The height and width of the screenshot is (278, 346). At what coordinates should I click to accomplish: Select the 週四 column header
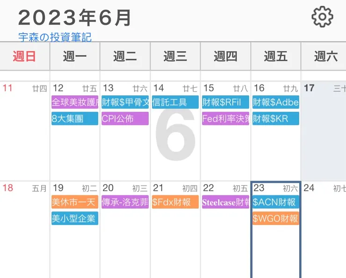[225, 56]
